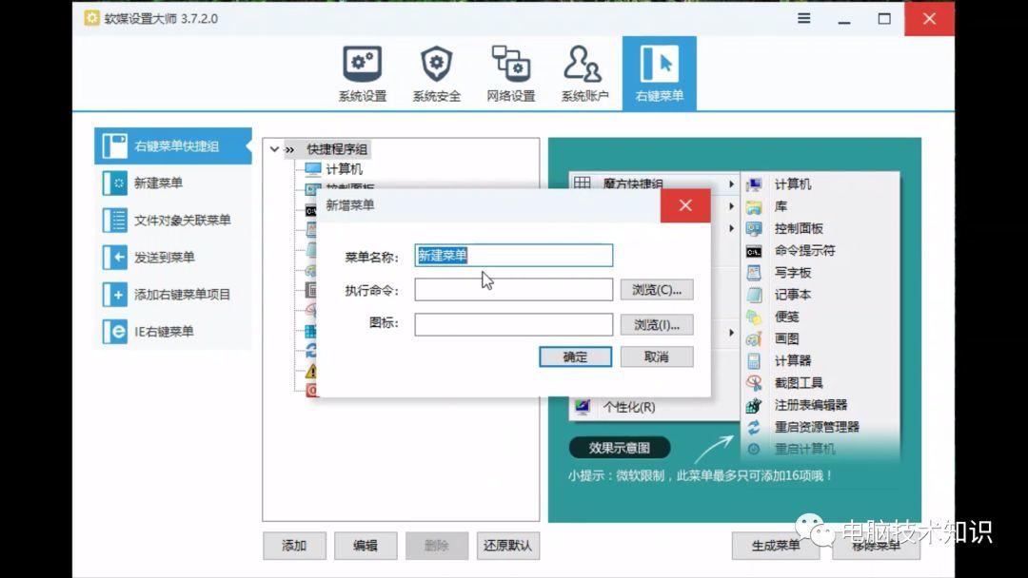
Task: Open 添加右键菜单项目 sidebar item
Action: tap(173, 295)
